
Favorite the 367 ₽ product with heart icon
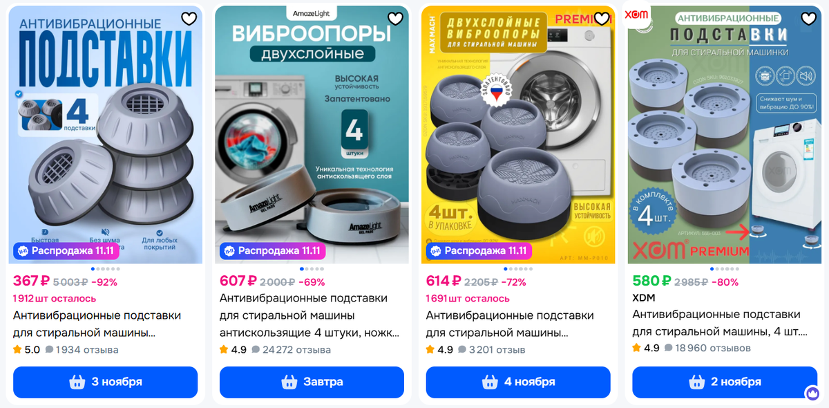[x=189, y=19]
